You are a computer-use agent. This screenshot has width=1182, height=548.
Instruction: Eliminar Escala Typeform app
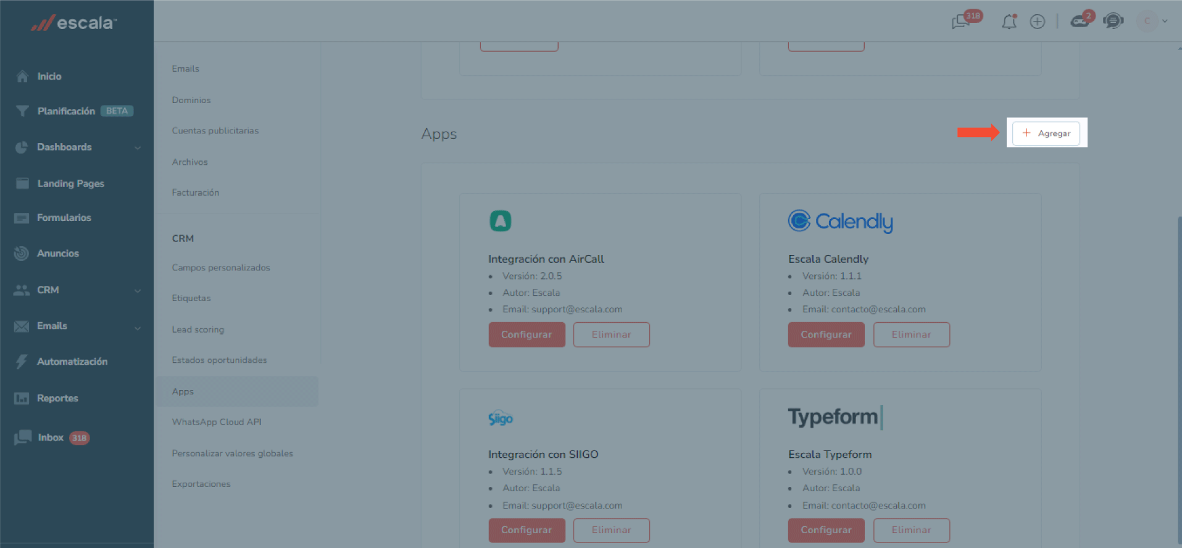point(912,530)
